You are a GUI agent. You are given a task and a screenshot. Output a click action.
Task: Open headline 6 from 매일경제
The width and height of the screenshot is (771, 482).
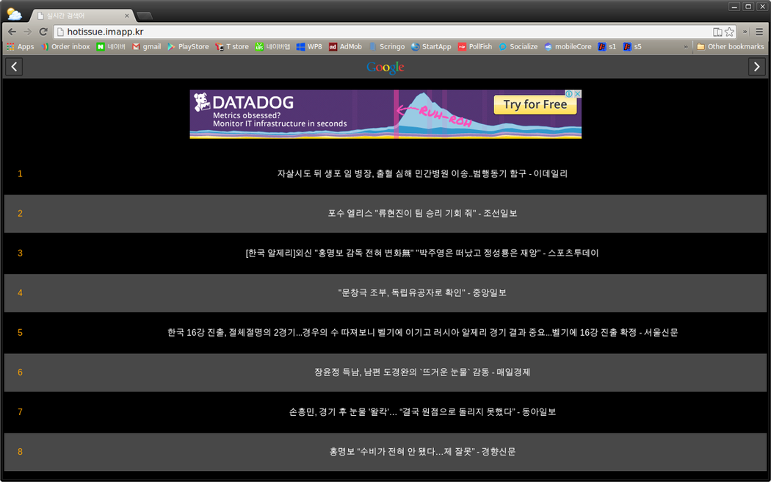pyautogui.click(x=422, y=372)
